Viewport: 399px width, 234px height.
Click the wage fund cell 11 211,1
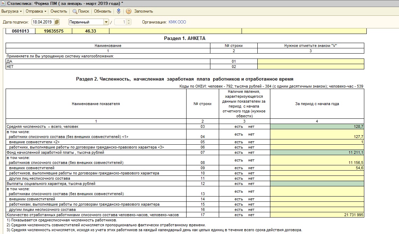[x=317, y=153]
